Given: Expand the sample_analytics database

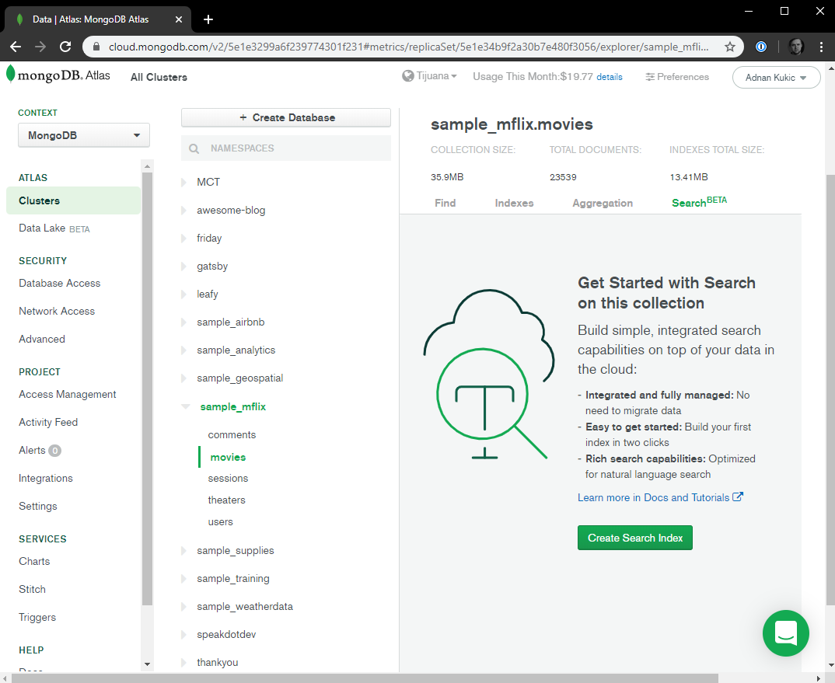Looking at the screenshot, I should click(183, 350).
